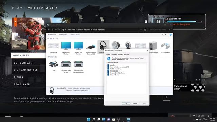The width and height of the screenshot is (217, 122).
Task: Uncheck Remotely Controllable Device service
Action: coord(108,73)
